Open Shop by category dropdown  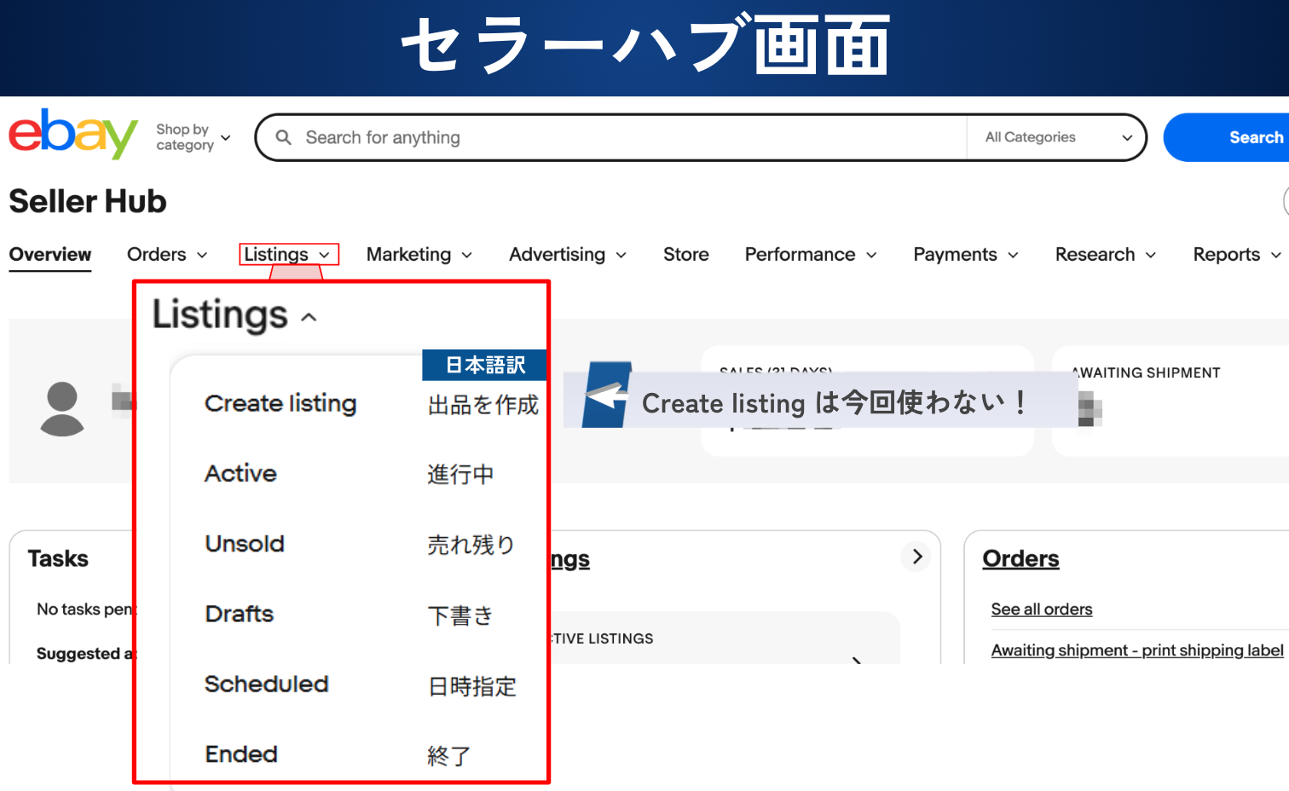pyautogui.click(x=194, y=137)
